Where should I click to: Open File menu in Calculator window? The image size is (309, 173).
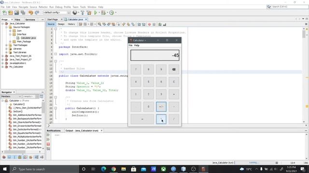(130, 45)
